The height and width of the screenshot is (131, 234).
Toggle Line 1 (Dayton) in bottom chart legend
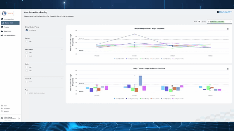(166, 99)
